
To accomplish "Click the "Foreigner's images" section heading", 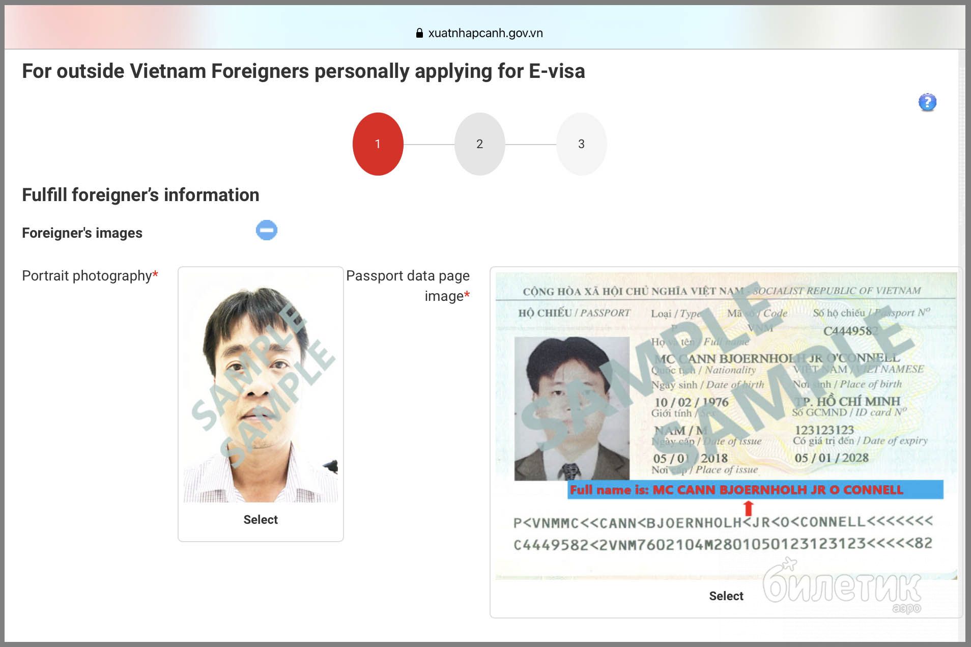I will 82,233.
